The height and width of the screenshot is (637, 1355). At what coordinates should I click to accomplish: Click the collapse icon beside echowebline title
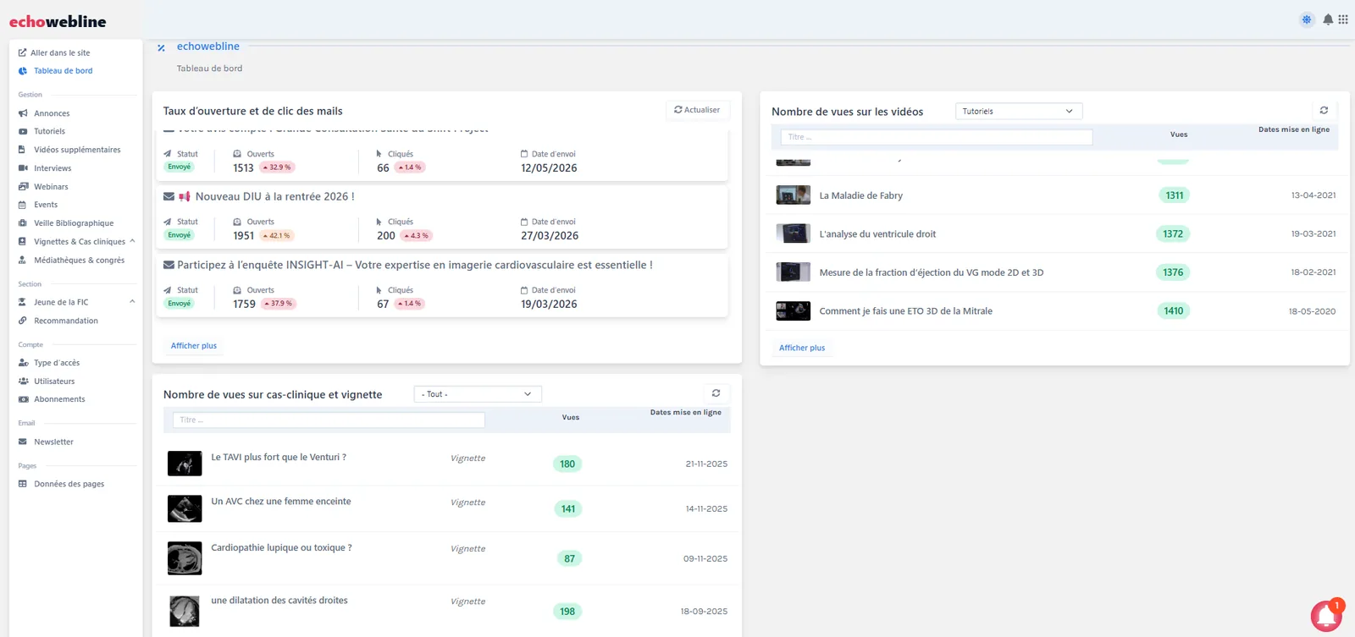(161, 48)
